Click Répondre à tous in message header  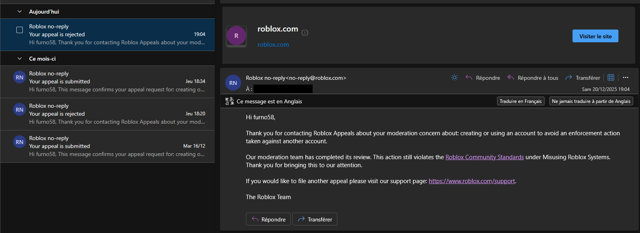click(533, 78)
